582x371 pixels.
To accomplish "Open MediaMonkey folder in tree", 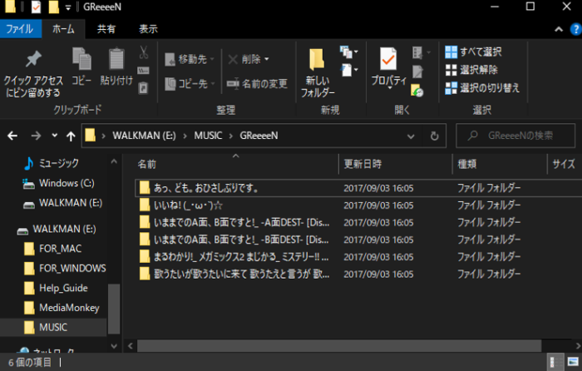I will (x=62, y=308).
